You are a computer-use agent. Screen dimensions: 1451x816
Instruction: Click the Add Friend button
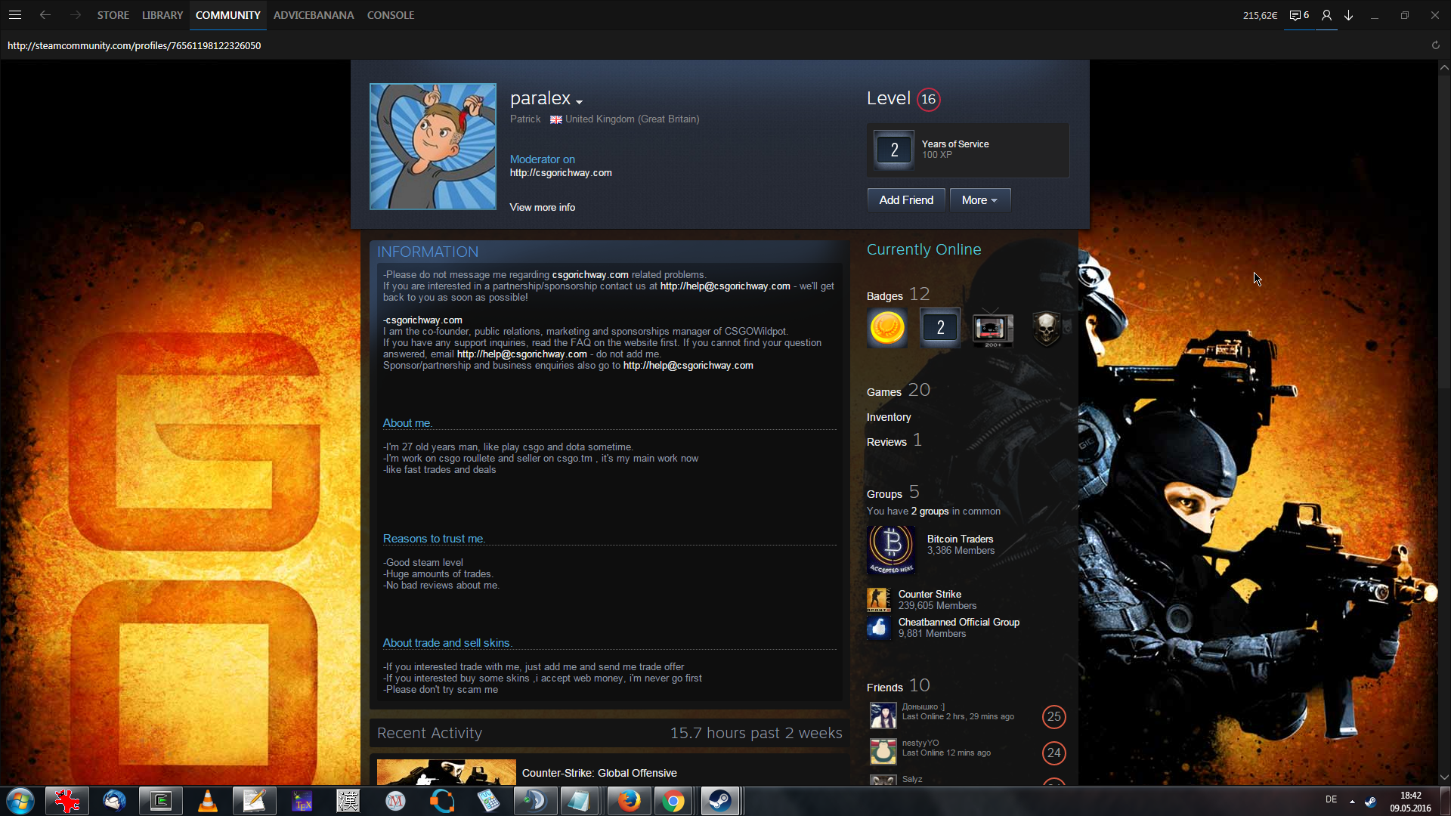coord(905,200)
